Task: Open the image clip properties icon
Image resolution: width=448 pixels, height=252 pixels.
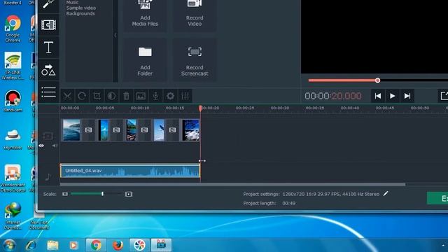Action: point(141,96)
